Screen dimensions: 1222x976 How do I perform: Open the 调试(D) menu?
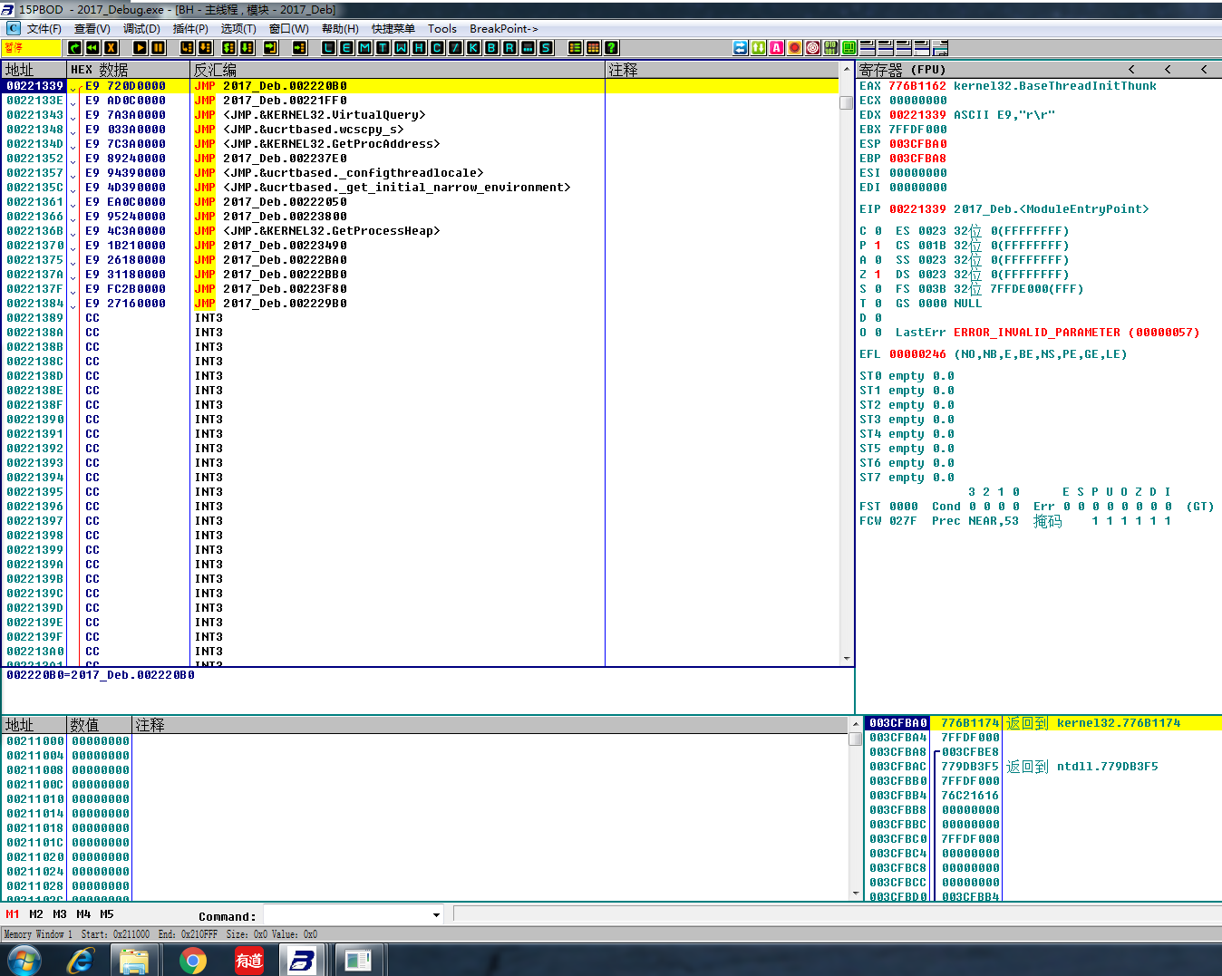tap(141, 29)
